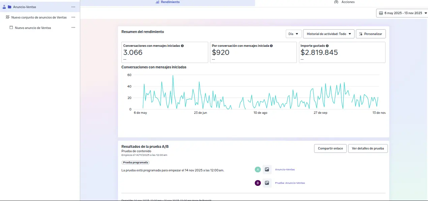
Task: Click the Rendimiento chart icon
Action: [158, 2]
